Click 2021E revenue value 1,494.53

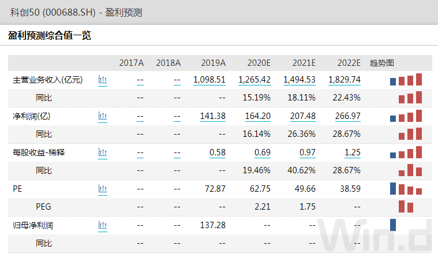click(300, 80)
